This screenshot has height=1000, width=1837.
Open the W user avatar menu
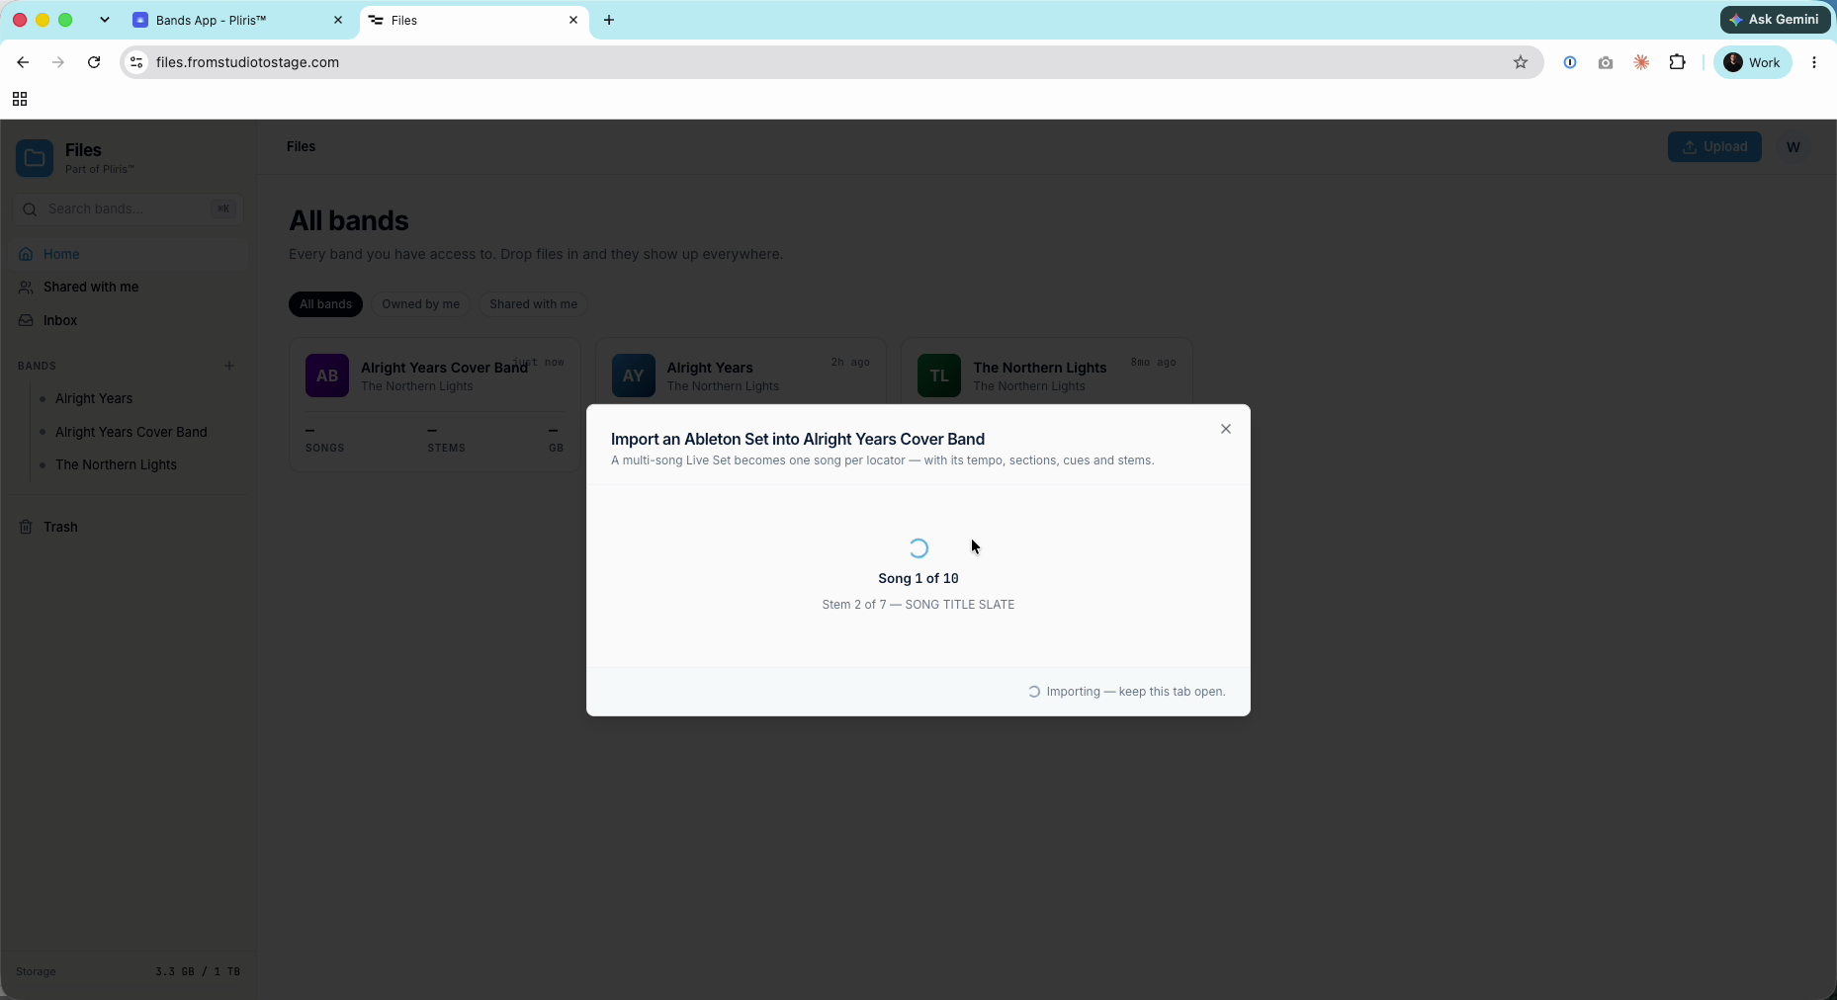(x=1793, y=146)
